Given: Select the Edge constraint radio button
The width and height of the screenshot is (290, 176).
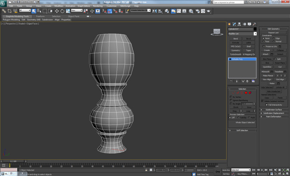Looking at the screenshot, I should click(x=274, y=38).
